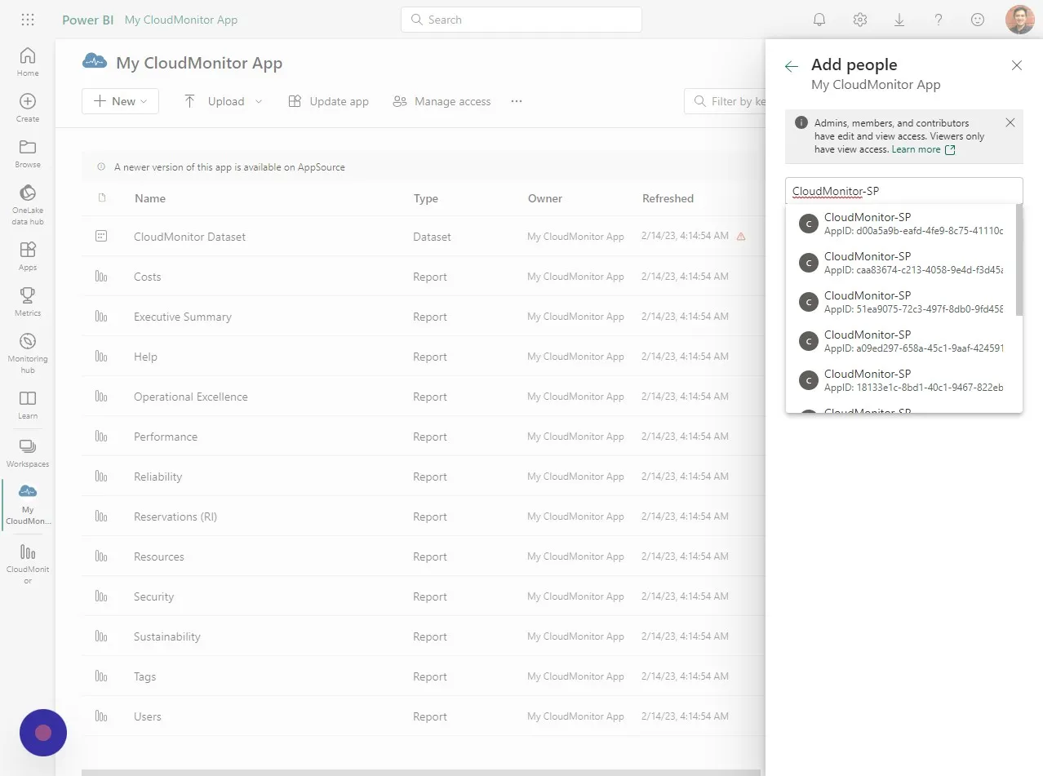Open the Help report

145,357
